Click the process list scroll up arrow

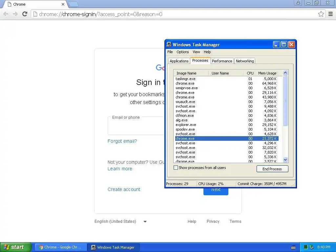pos(285,73)
